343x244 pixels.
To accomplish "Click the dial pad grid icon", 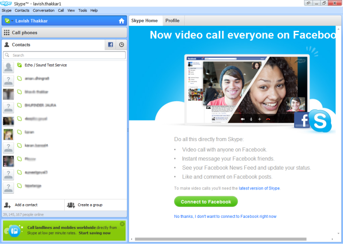I will pos(6,33).
